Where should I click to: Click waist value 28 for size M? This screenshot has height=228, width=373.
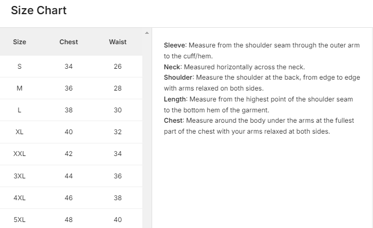pos(118,88)
